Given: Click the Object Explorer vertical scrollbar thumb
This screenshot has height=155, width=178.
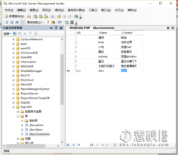Looking at the screenshot, I should pyautogui.click(x=62, y=80).
